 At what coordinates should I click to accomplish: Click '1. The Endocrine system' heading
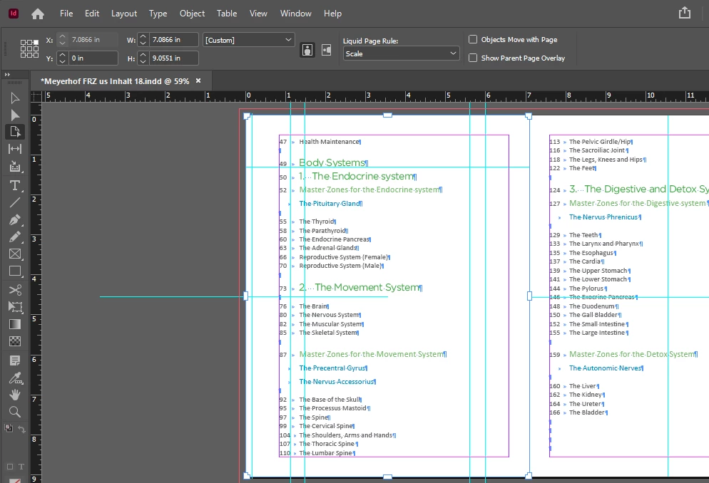coord(357,176)
